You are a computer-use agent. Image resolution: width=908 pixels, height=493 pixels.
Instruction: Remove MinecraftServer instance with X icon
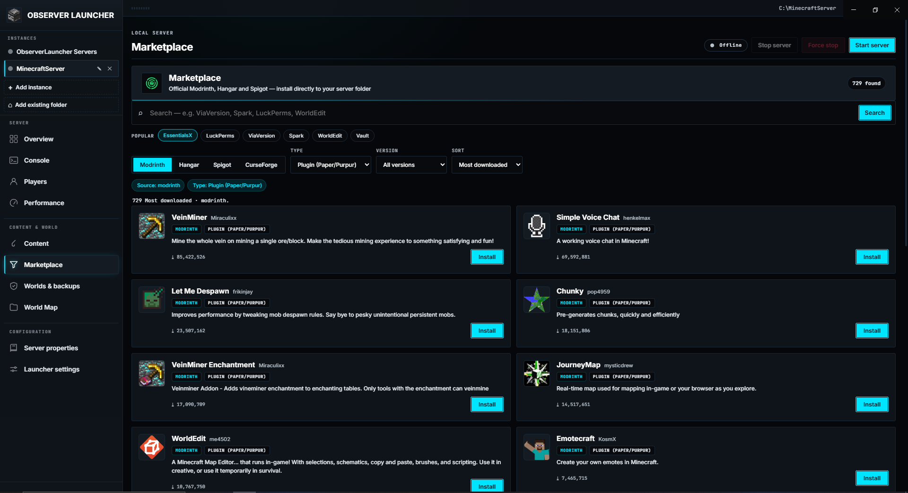coord(110,69)
